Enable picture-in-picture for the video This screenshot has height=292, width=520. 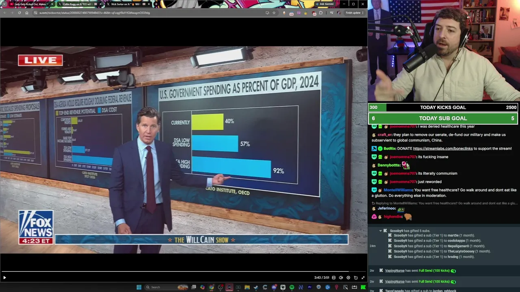[355, 278]
